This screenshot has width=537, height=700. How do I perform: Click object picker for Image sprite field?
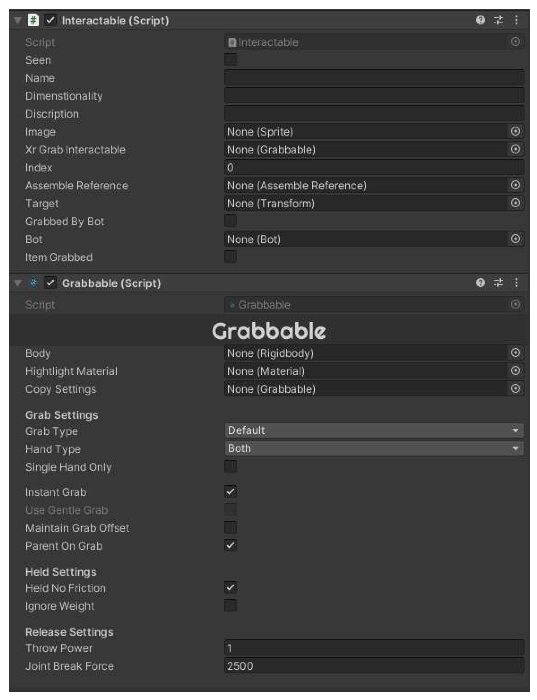click(515, 131)
